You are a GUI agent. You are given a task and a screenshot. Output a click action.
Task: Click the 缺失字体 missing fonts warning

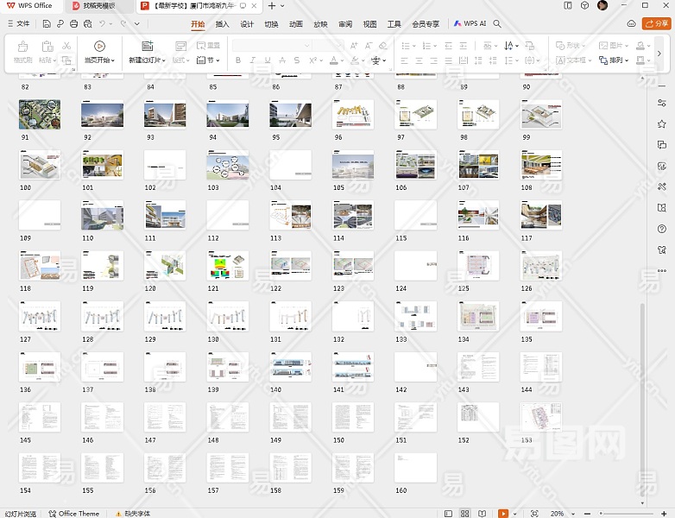tap(132, 513)
